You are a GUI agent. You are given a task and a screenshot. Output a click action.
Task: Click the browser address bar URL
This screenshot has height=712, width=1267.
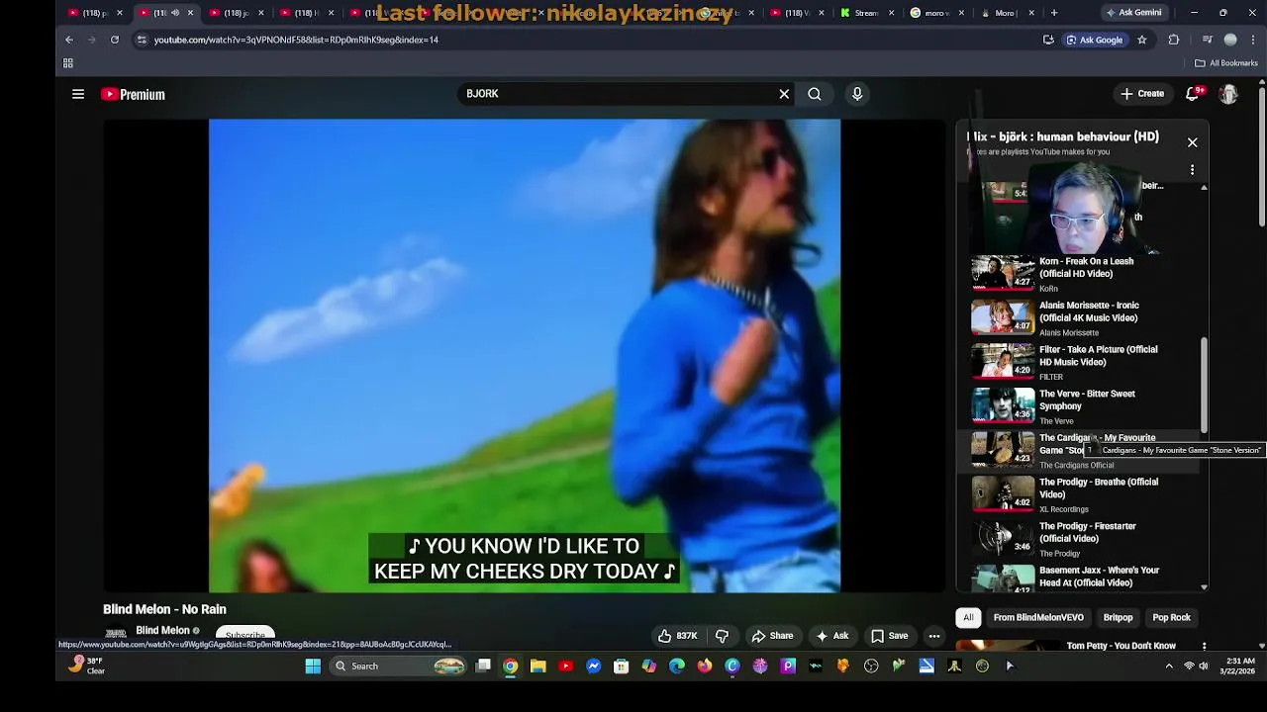(296, 40)
